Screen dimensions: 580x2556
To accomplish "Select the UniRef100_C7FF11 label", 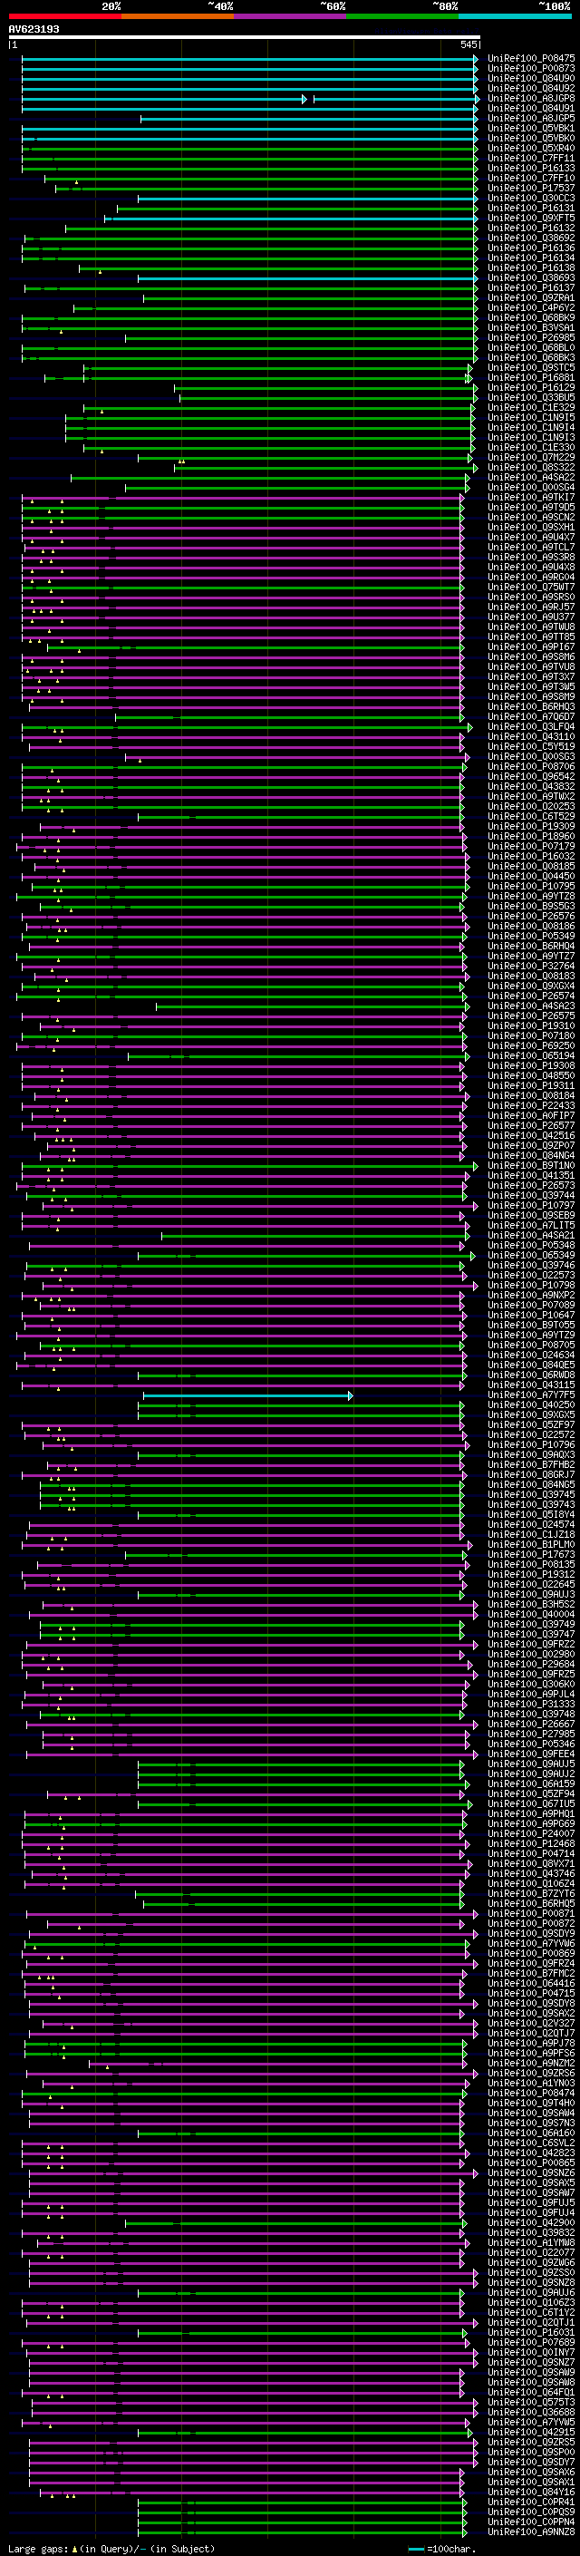I will coord(530,158).
